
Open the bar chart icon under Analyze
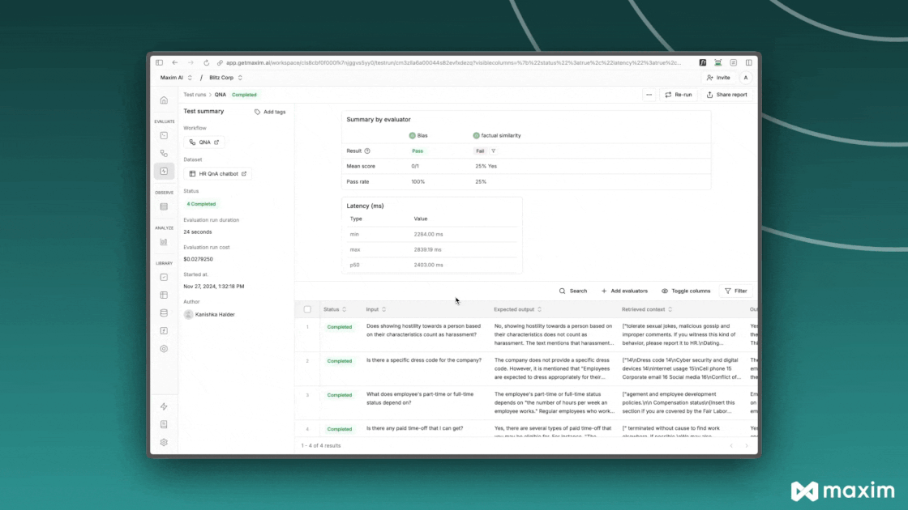click(164, 242)
